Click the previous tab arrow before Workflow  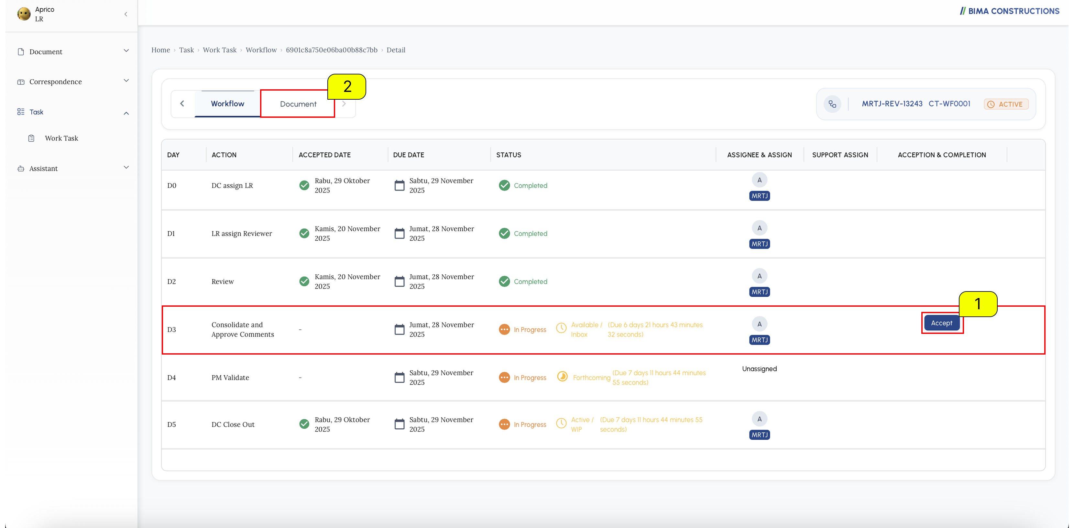(182, 104)
